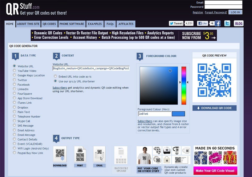Open the Facebook page icon
Screen dimensions: 252x177
coord(218,23)
